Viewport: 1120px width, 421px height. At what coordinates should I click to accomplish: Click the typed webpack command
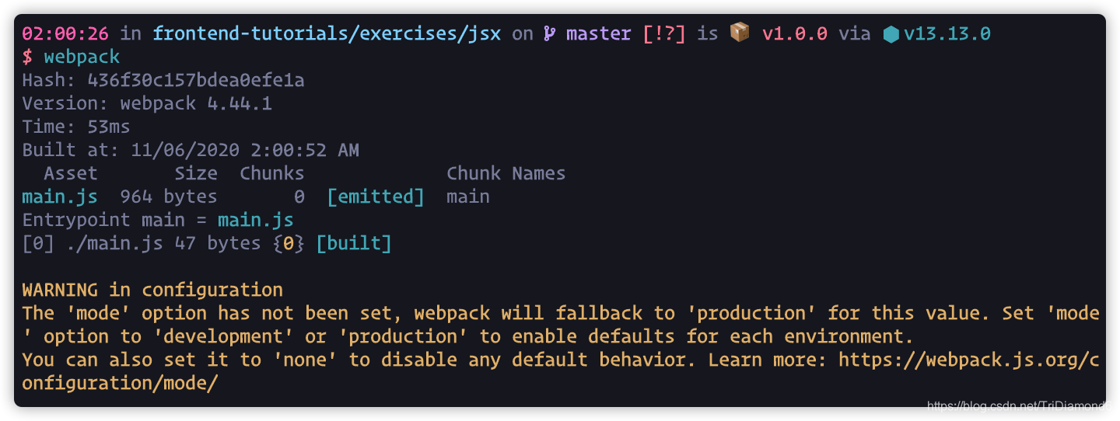[x=82, y=57]
